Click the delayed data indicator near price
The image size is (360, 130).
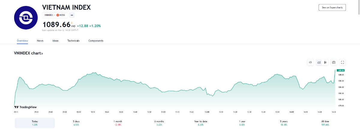[x=72, y=22]
